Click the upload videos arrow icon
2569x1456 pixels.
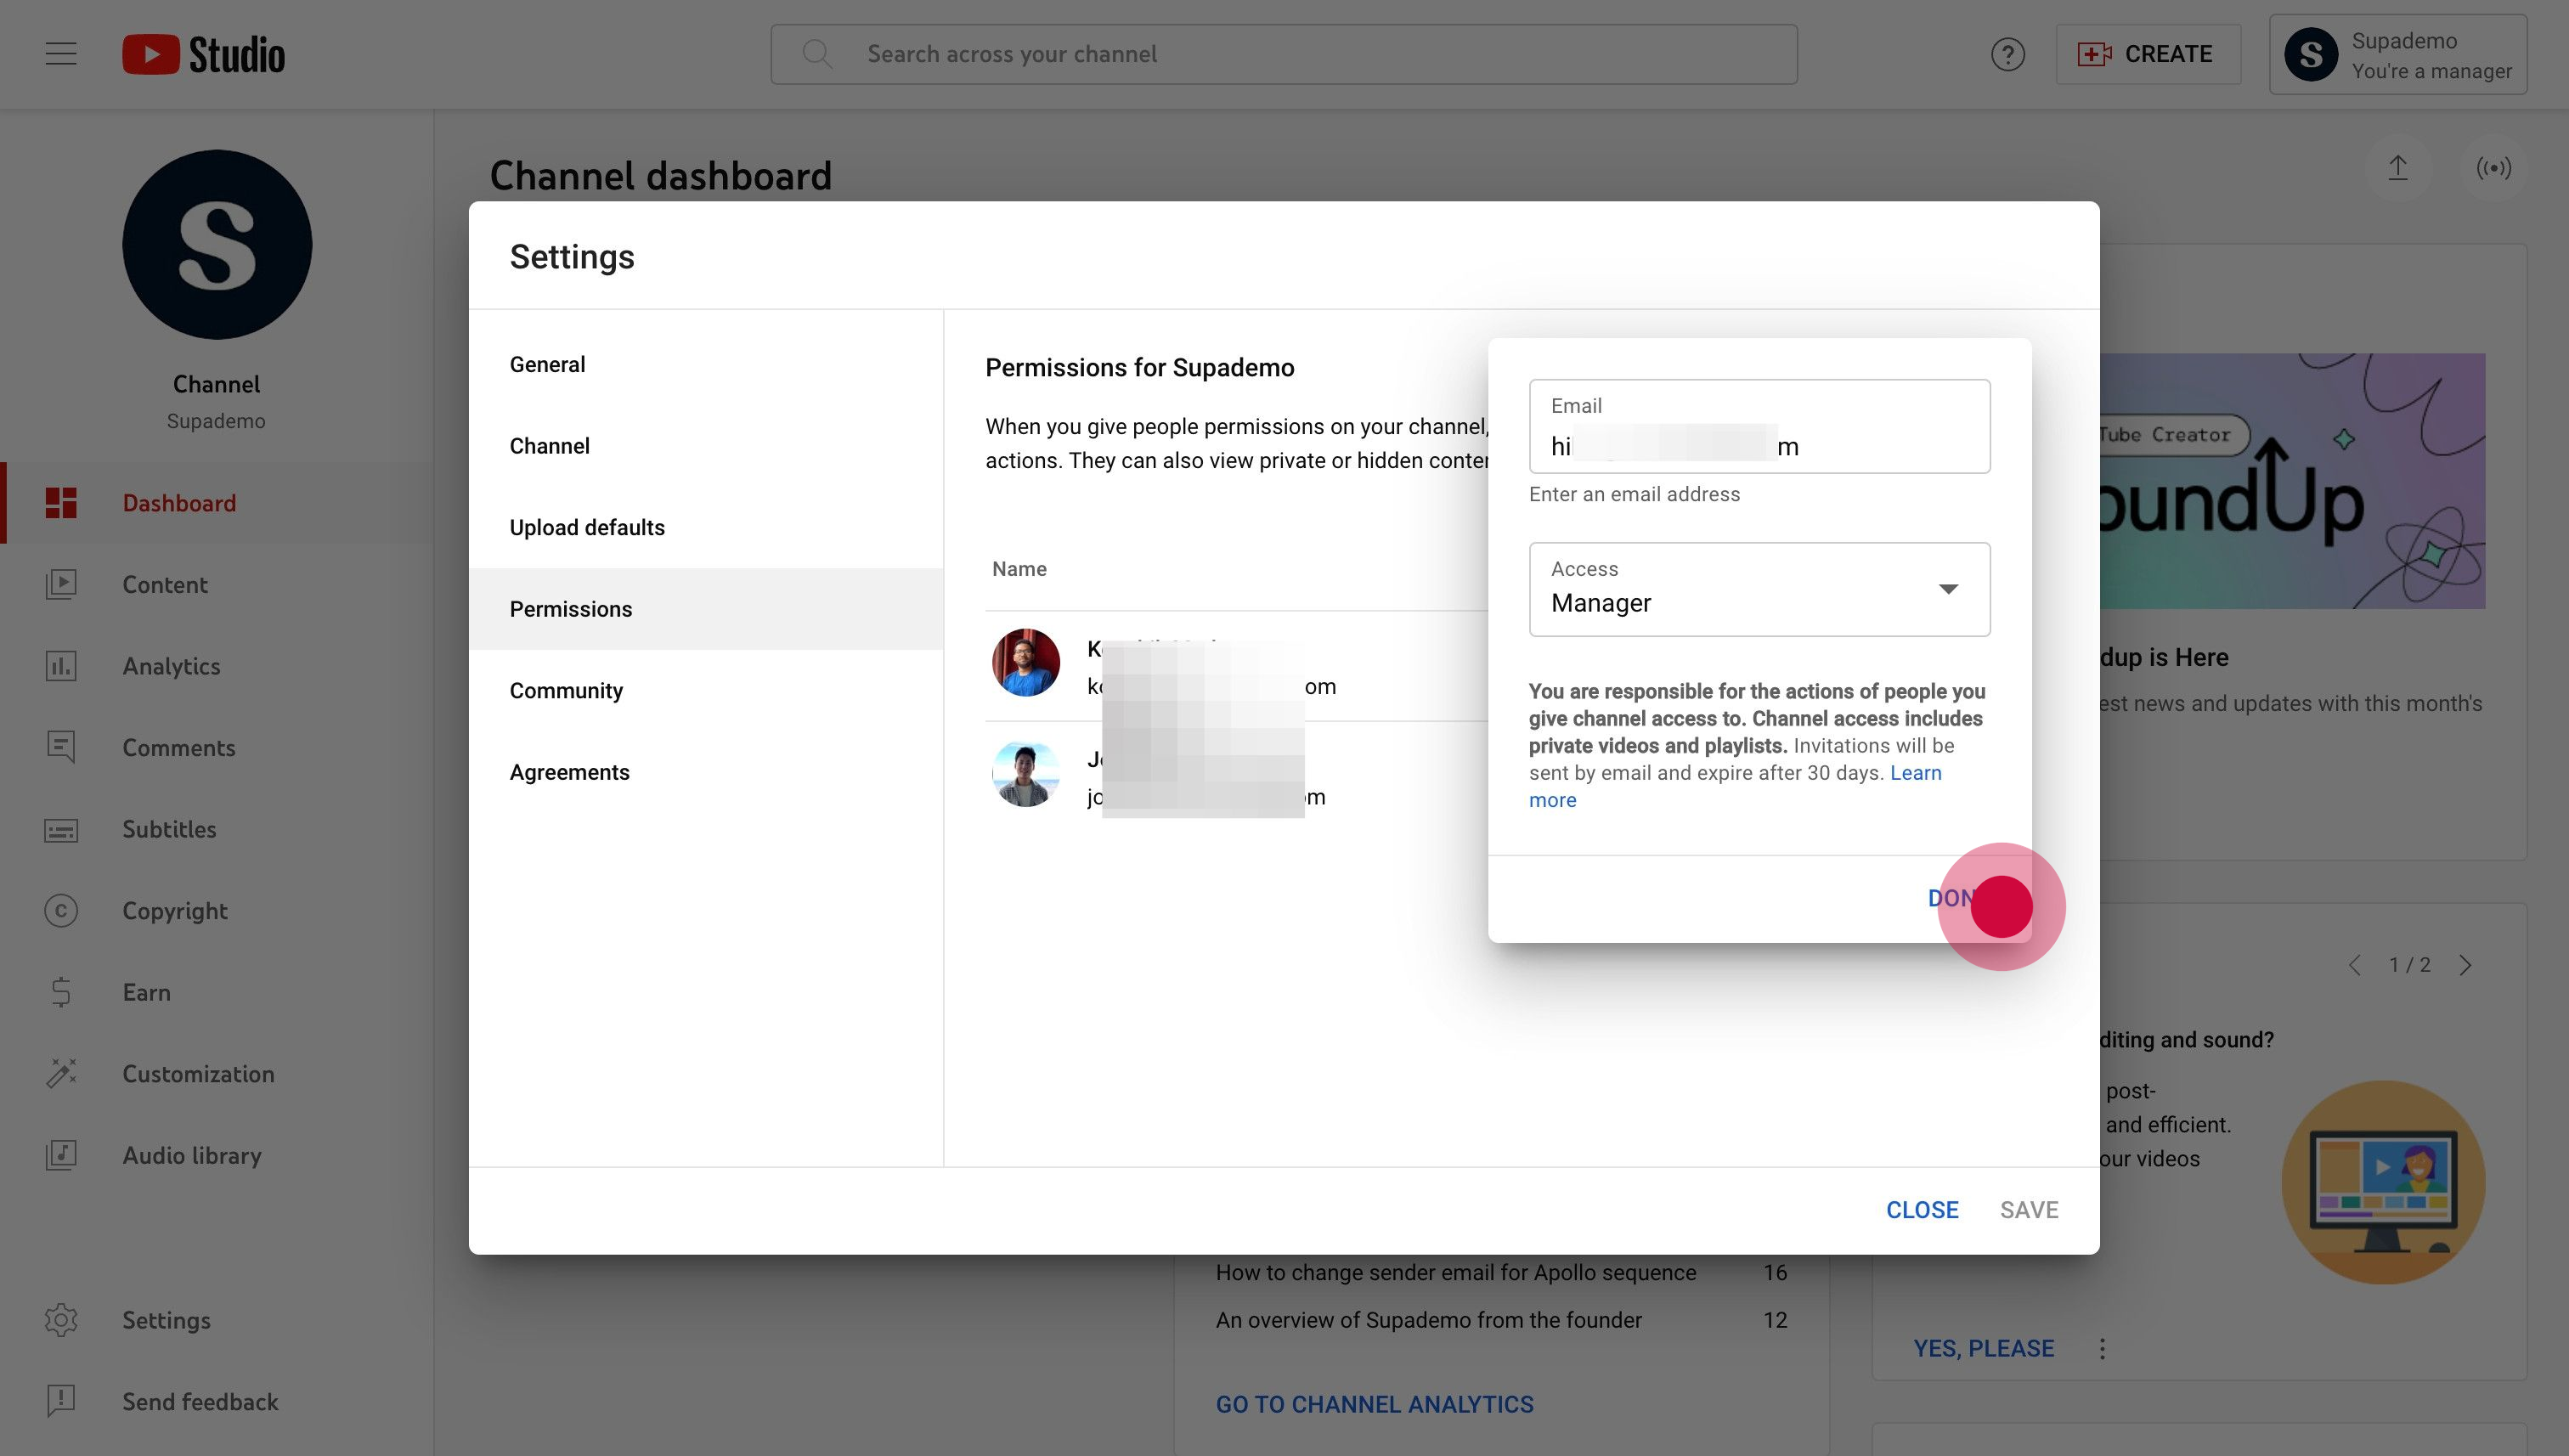pyautogui.click(x=2397, y=168)
